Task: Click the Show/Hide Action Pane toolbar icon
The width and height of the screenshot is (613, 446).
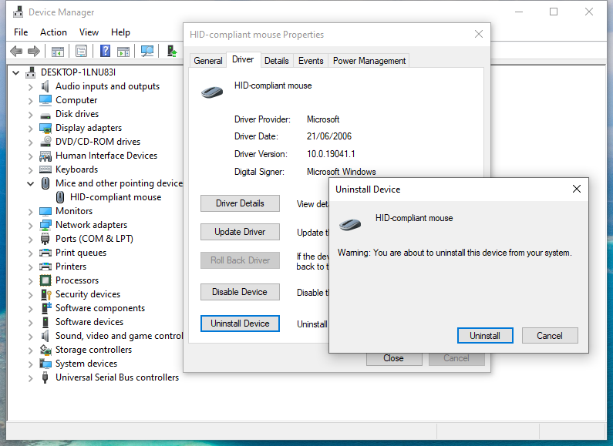Action: (x=123, y=51)
